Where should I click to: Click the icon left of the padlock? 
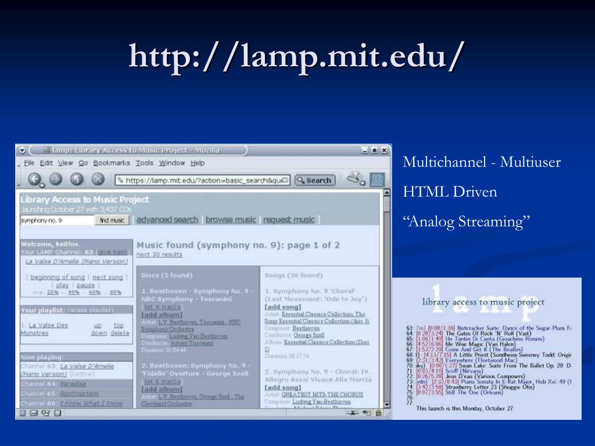tap(367, 413)
